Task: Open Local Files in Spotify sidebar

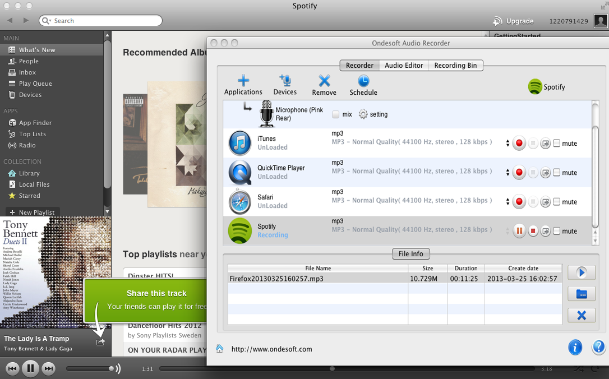Action: click(52, 184)
